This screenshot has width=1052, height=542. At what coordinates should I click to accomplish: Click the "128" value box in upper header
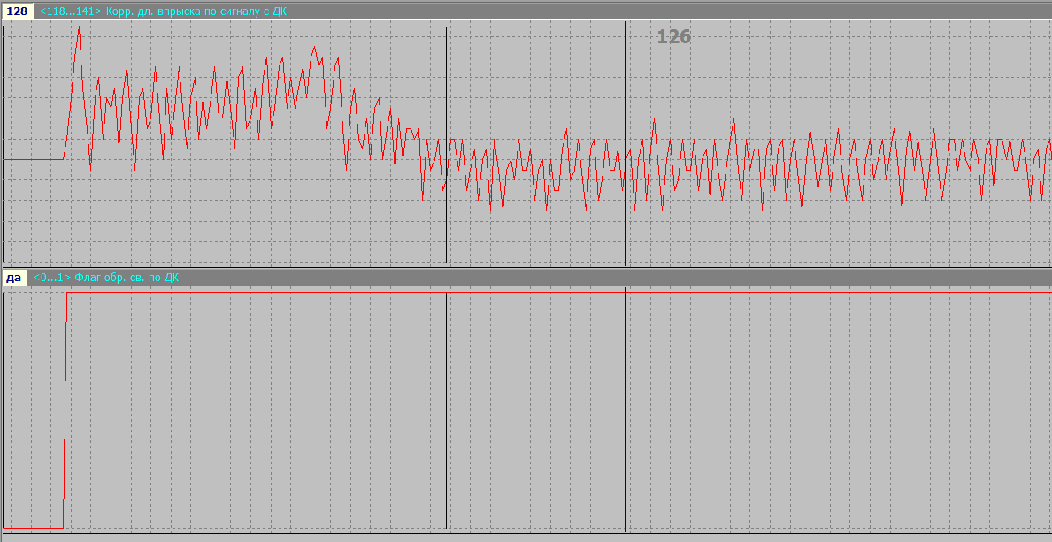point(17,11)
